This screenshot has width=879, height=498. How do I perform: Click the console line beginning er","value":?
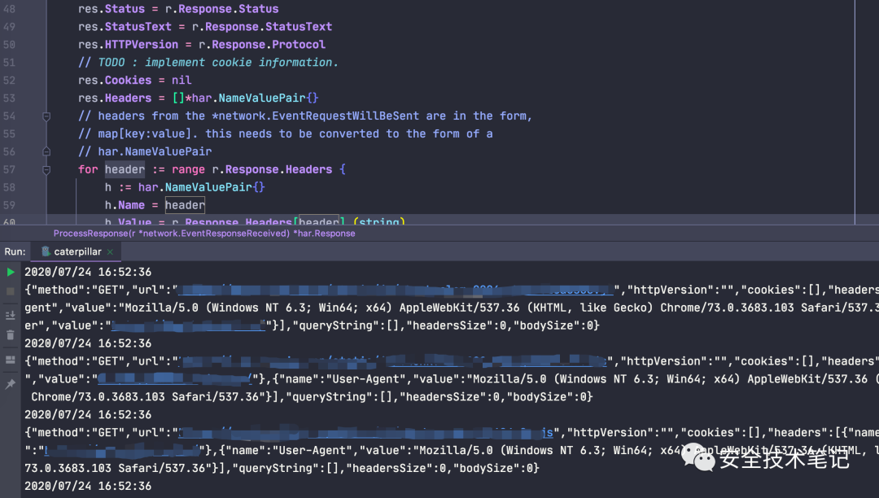[x=312, y=325]
